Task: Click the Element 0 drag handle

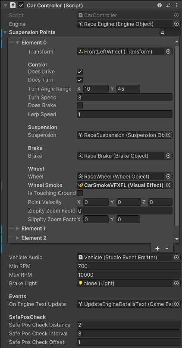Action: tap(11, 42)
